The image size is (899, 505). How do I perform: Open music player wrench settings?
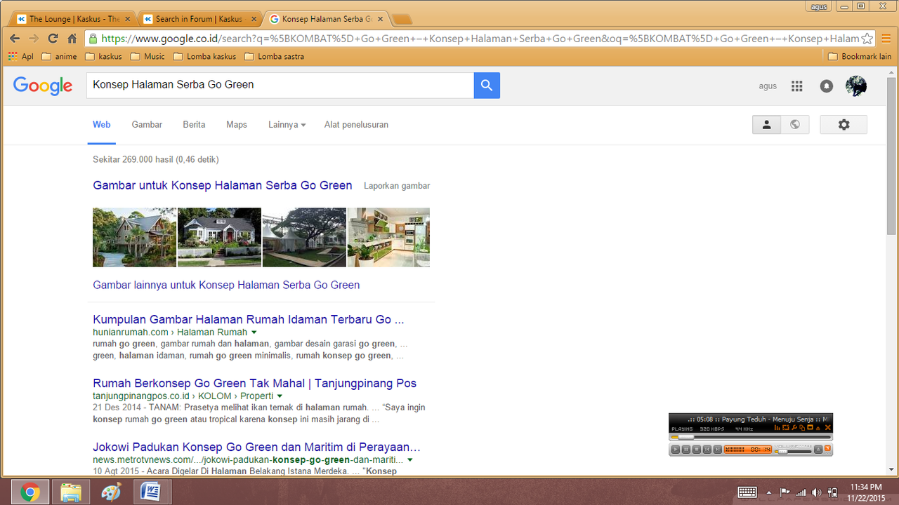tap(794, 428)
